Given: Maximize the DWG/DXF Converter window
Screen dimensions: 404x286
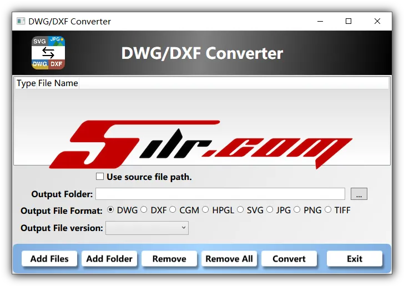Looking at the screenshot, I should pyautogui.click(x=349, y=21).
